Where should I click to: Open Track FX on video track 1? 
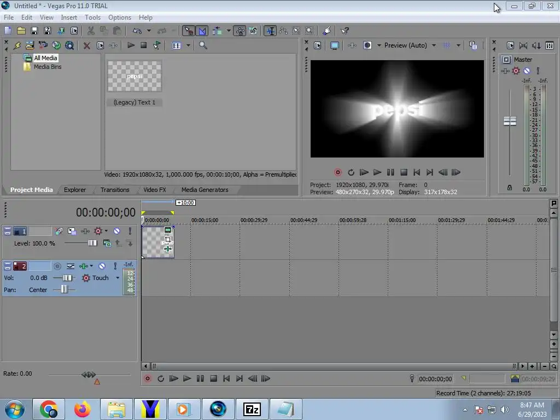85,231
